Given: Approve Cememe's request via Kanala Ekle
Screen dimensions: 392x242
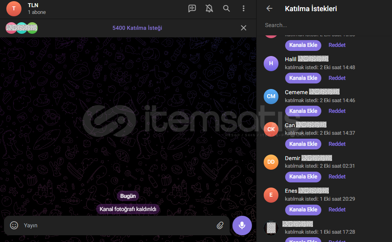Looking at the screenshot, I should (303, 111).
